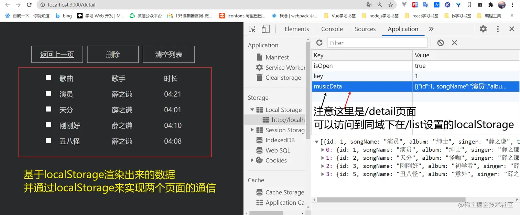This screenshot has height=215, width=520.
Task: Open the user profile avatar
Action: (x=502, y=5)
